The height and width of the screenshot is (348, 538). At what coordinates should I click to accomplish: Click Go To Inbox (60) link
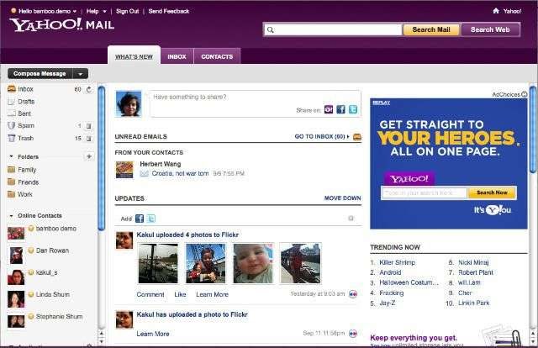click(x=322, y=136)
